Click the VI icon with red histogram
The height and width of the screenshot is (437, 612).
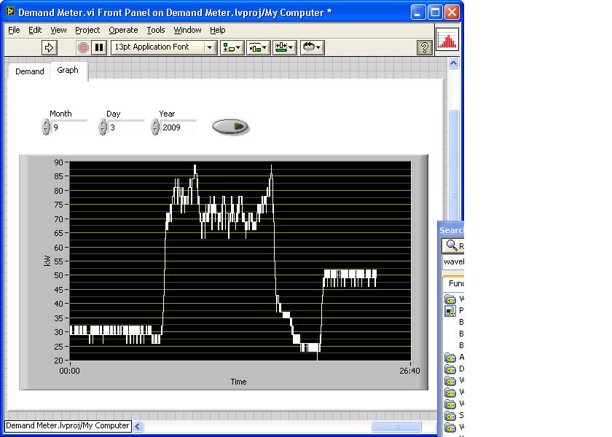[x=447, y=39]
